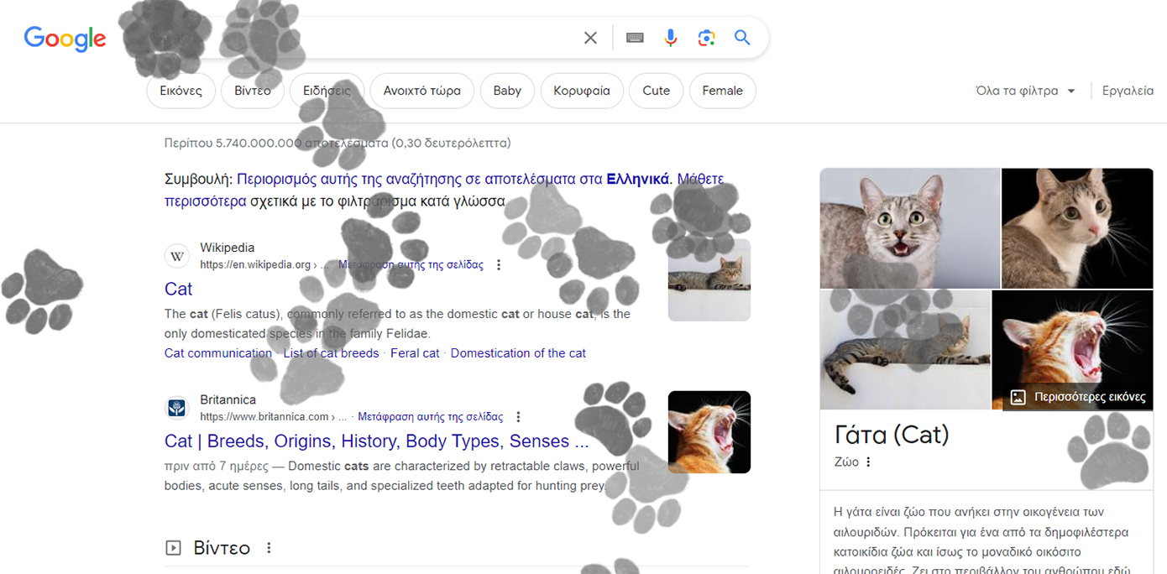Open three-dot menu beside Ζώο label
The width and height of the screenshot is (1167, 574).
pos(868,462)
